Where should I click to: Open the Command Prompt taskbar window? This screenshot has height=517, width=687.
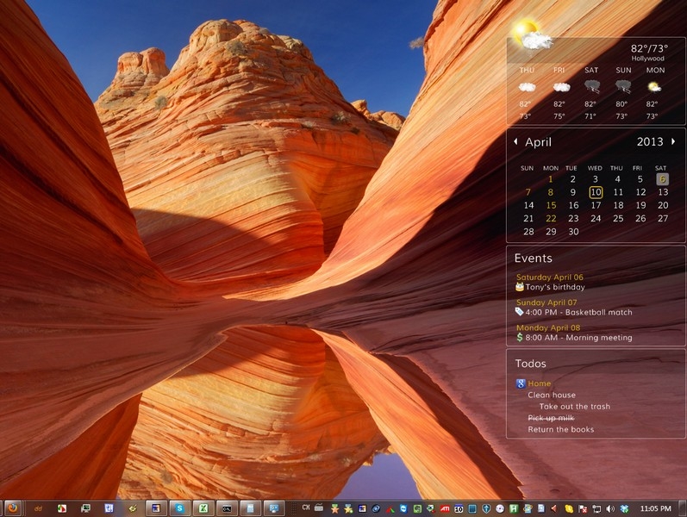point(227,508)
